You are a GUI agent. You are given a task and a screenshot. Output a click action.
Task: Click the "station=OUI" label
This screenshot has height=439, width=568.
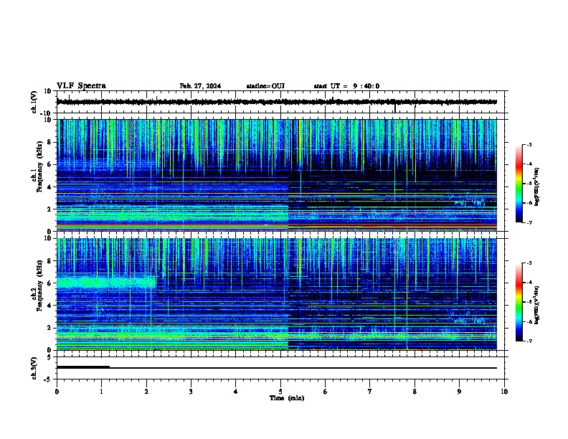point(265,86)
